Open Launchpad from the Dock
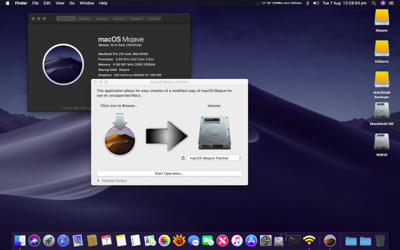Screen dimensions: 400x250 tap(49, 240)
